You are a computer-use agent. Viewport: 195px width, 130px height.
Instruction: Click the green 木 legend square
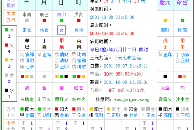[x=6, y=30]
